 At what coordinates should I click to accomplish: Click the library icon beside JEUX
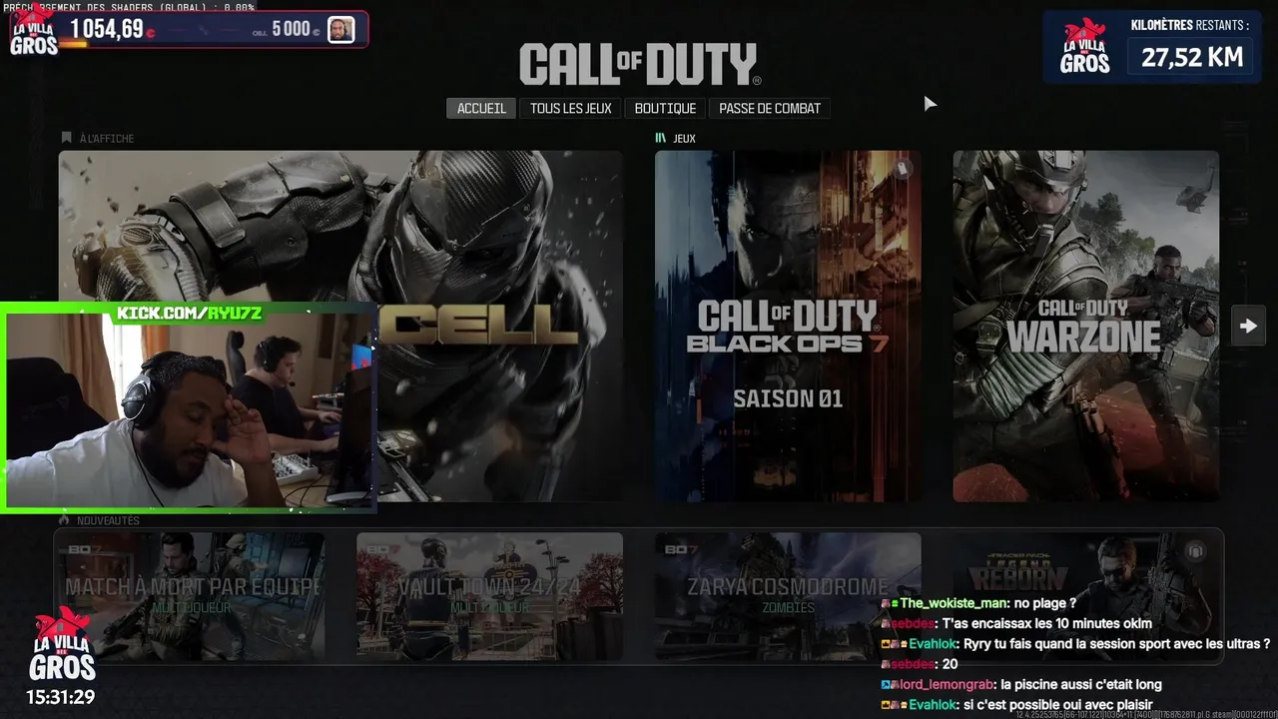660,138
